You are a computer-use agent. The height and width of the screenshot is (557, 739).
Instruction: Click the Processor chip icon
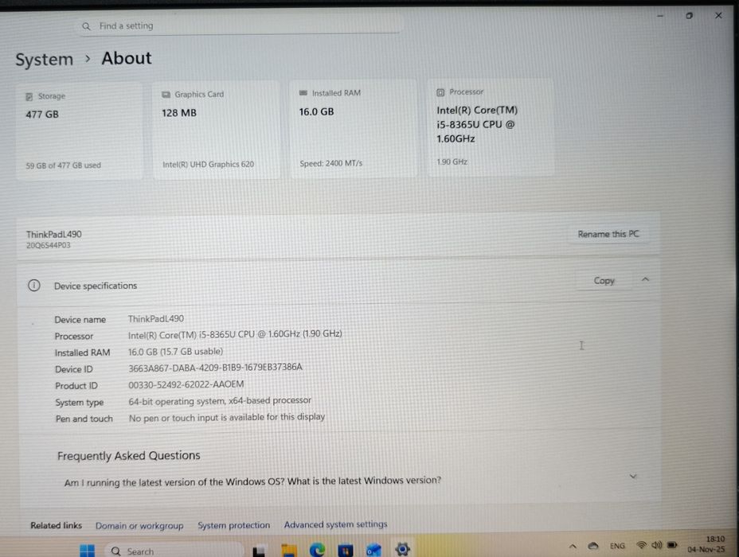[x=440, y=92]
